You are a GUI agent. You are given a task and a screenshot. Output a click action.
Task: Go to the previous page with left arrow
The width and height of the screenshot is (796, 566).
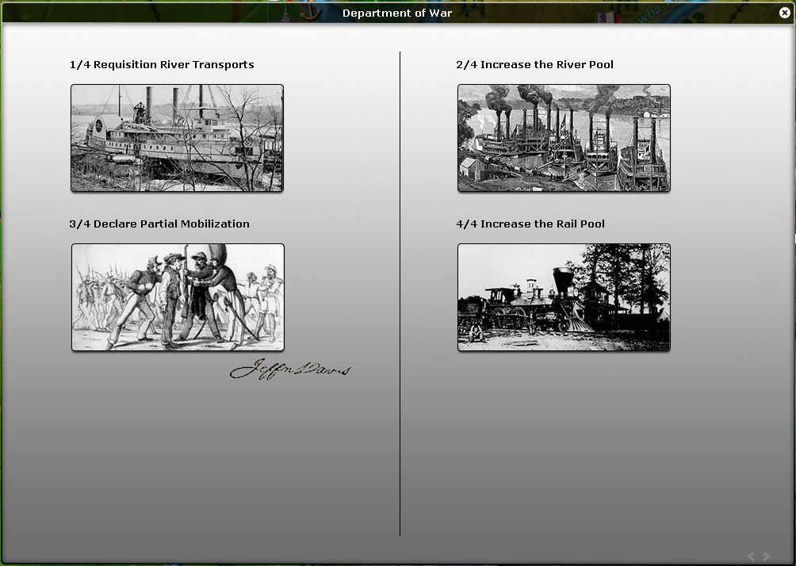[x=751, y=557]
